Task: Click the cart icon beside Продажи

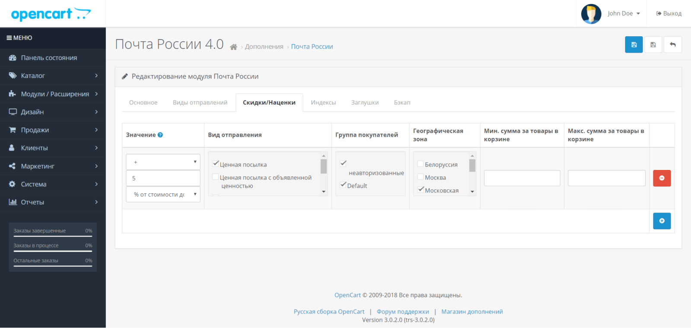Action: [13, 130]
